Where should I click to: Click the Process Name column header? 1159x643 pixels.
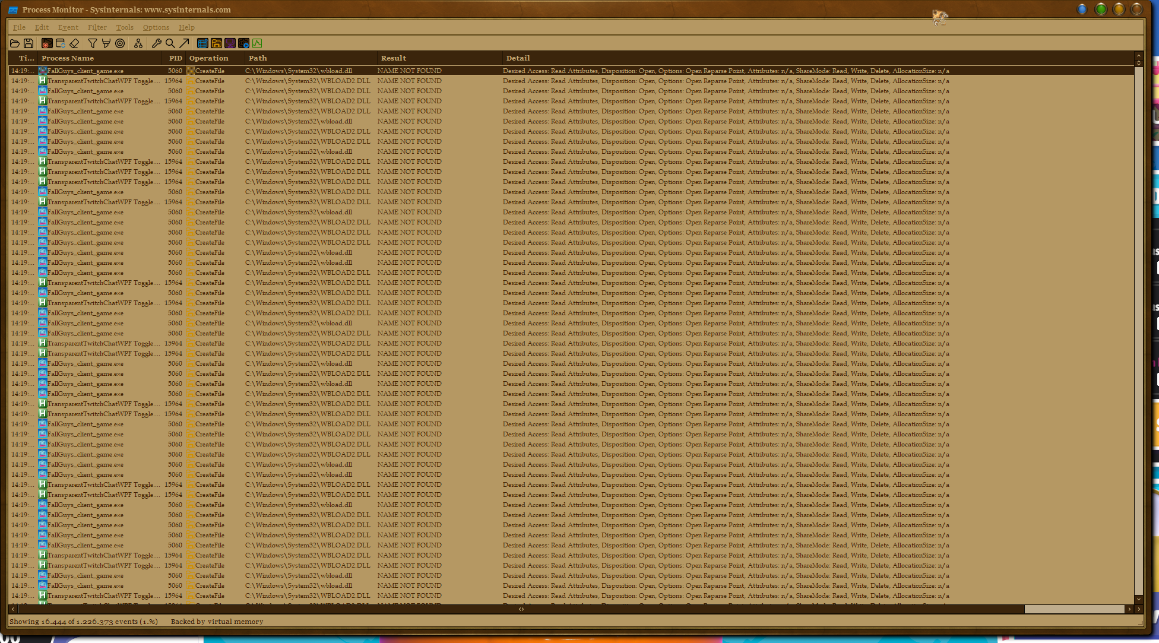coord(100,58)
